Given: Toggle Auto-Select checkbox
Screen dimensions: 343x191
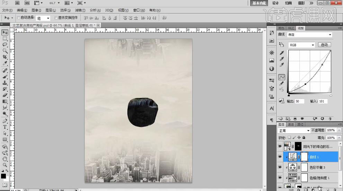Looking at the screenshot, I should pos(19,18).
